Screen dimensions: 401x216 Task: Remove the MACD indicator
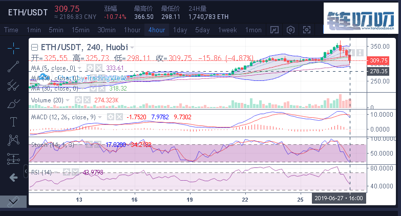pos(119,117)
